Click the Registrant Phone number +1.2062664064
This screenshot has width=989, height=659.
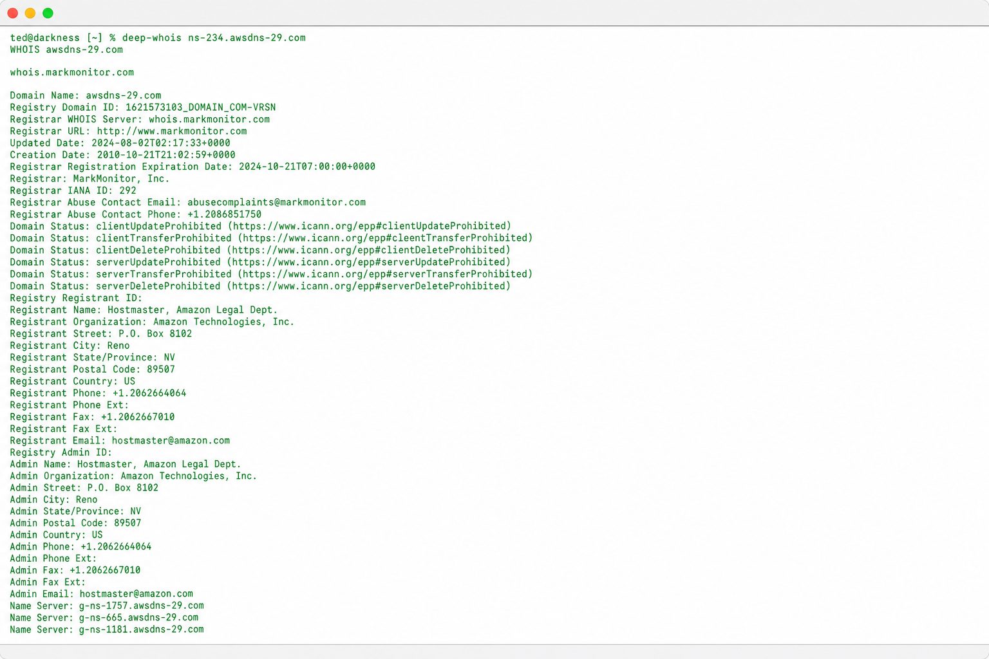click(x=149, y=393)
